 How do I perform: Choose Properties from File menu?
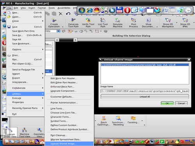25,102
